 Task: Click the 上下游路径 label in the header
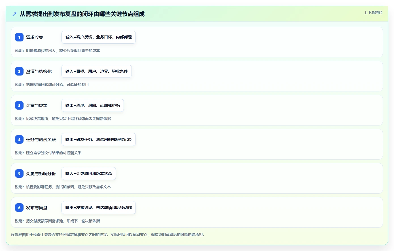(373, 12)
